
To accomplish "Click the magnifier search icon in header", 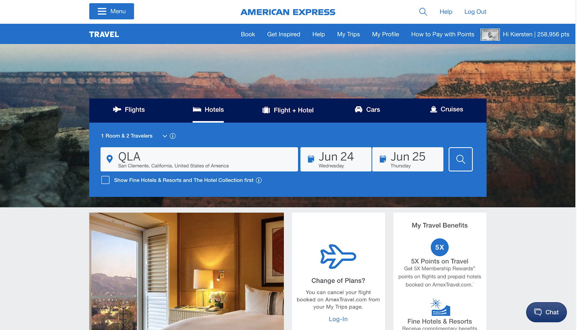I will tap(423, 12).
